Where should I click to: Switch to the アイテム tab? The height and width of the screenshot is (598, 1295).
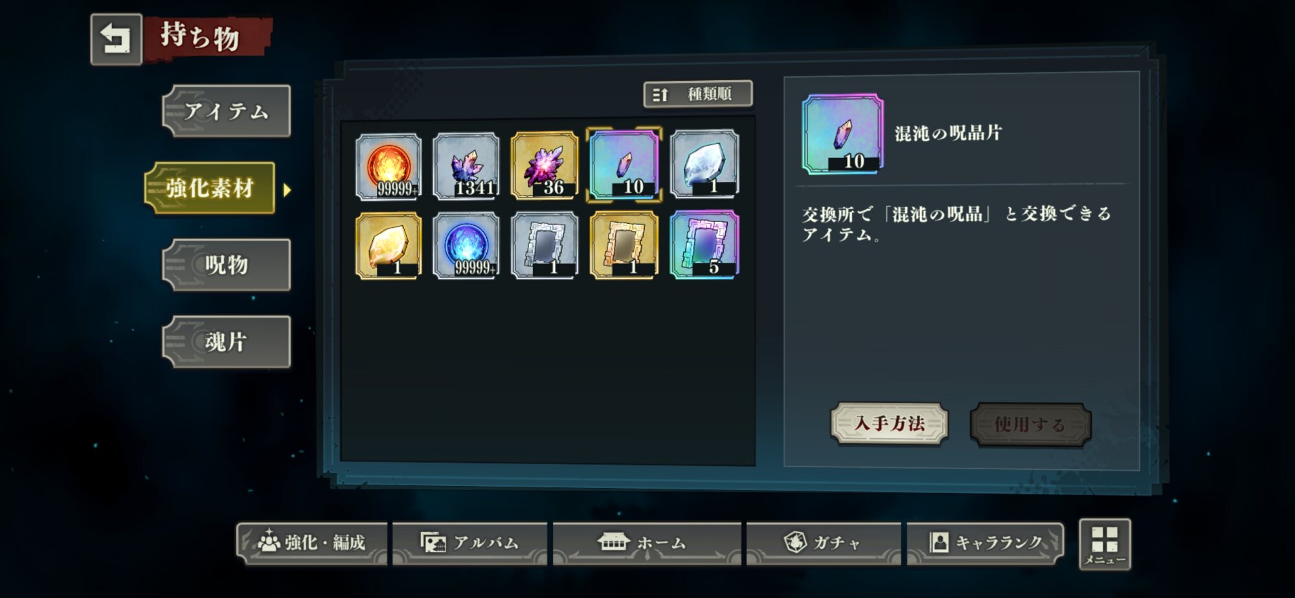click(227, 111)
